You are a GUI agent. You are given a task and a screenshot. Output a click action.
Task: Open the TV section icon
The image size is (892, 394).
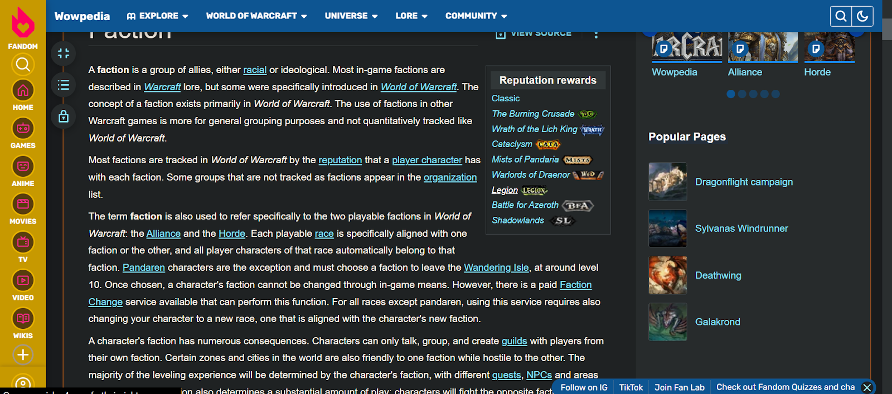pos(23,242)
